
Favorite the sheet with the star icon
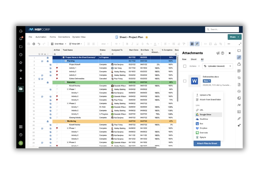pyautogui.click(x=146, y=37)
